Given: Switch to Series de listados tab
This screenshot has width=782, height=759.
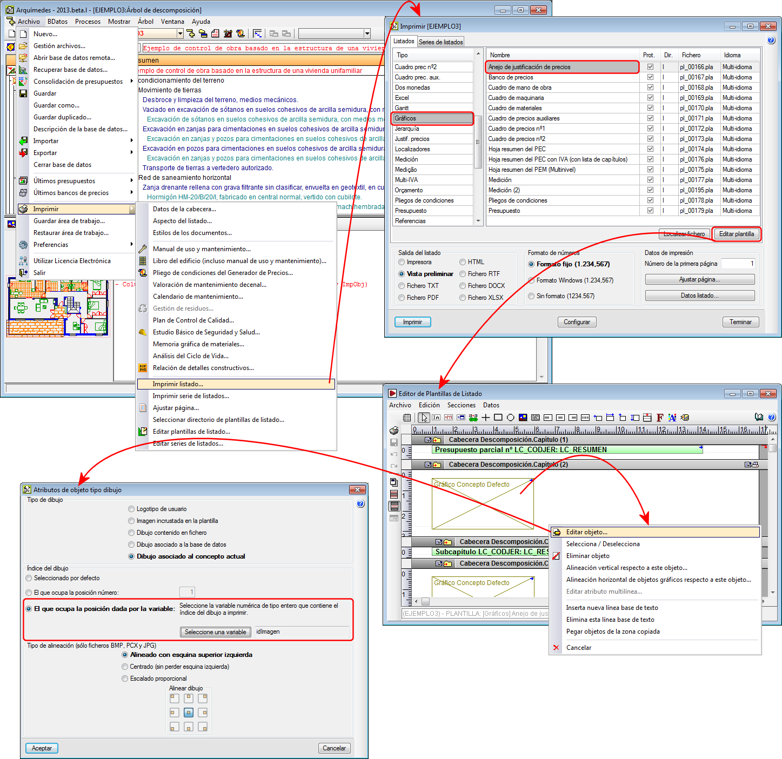Looking at the screenshot, I should point(440,42).
